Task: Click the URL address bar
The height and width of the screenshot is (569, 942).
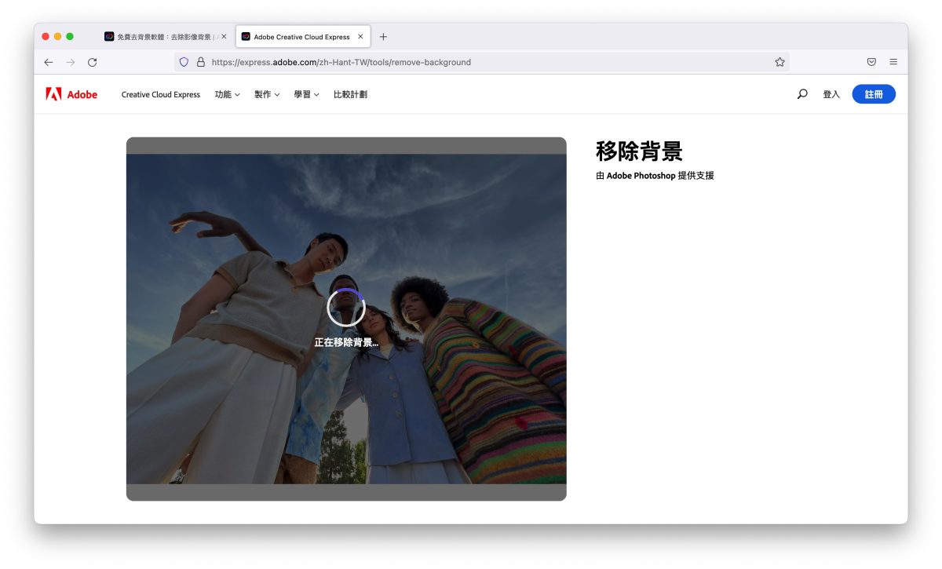Action: click(x=481, y=62)
